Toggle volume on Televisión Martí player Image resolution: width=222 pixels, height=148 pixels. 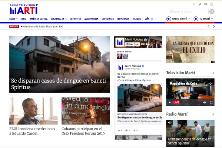tap(205, 102)
